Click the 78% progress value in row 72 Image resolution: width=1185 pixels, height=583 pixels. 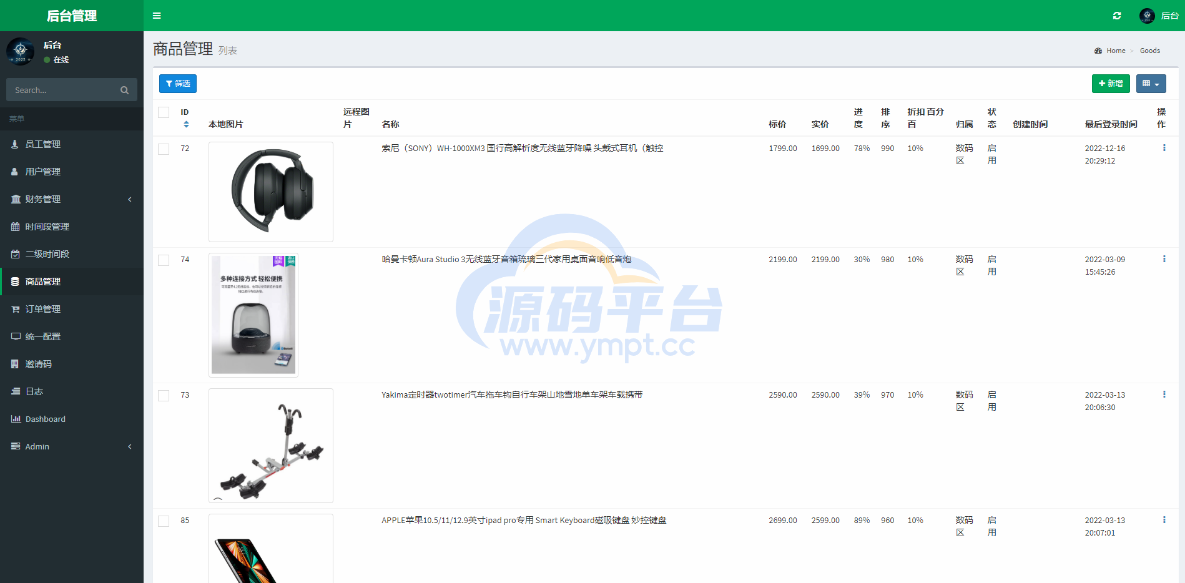[x=862, y=148]
